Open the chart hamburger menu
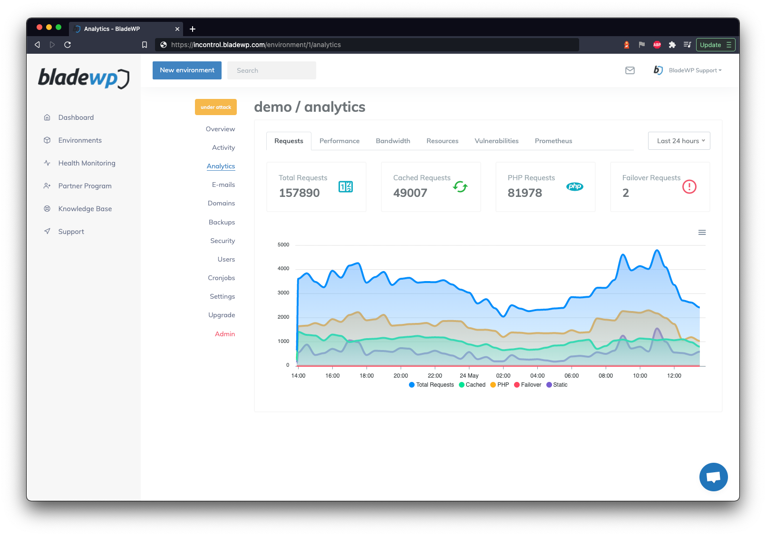Screen dimensions: 766x536 pos(702,233)
